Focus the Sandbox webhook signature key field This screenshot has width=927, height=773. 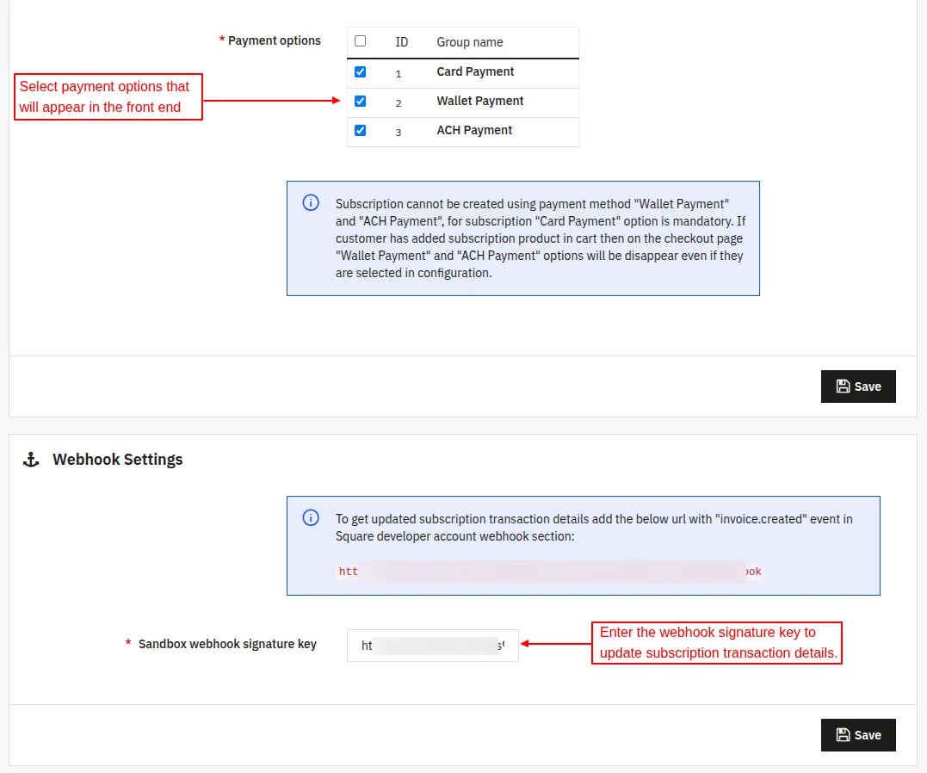point(433,646)
